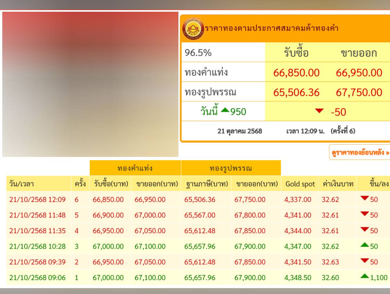Click the blurred banner image on the left

(90, 84)
